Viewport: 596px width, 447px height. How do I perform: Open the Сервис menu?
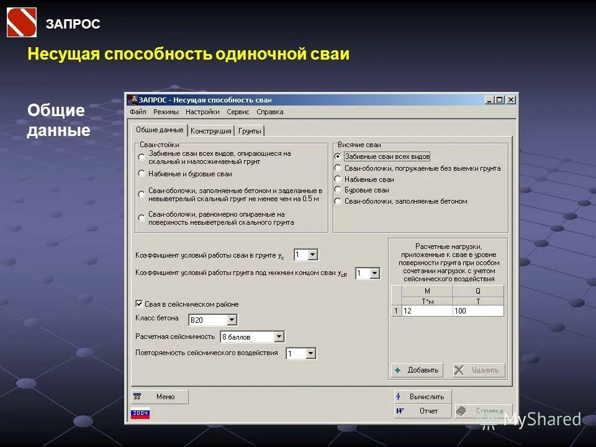point(238,112)
